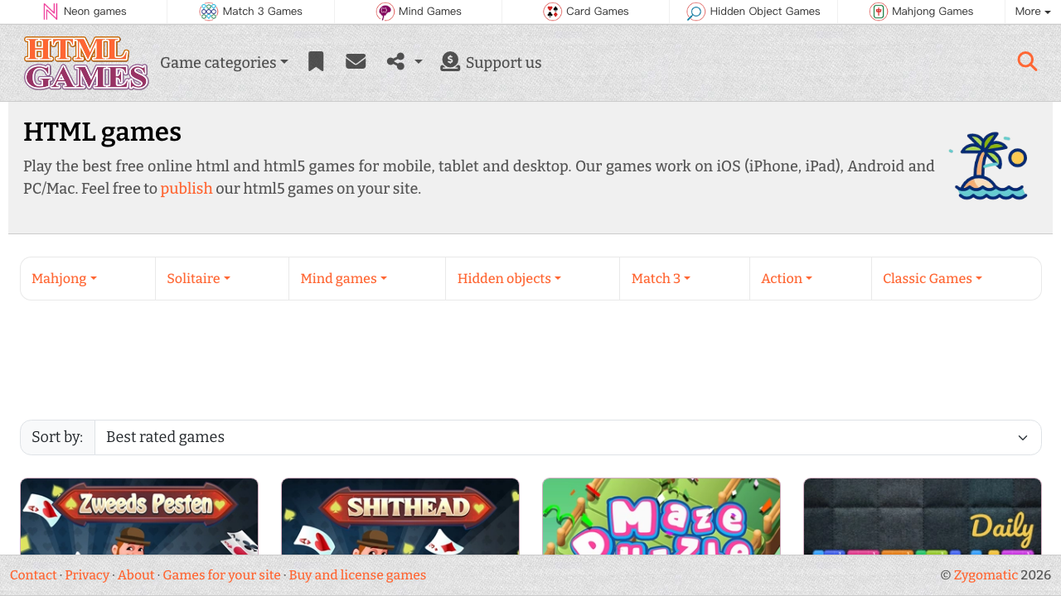The height and width of the screenshot is (596, 1061).
Task: Open the Classic Games category dropdown
Action: [933, 278]
